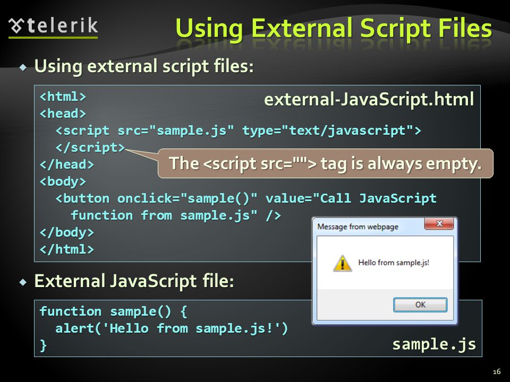Viewport: 510px width, 382px height.
Task: Click the 'Using External Script Files' heading
Action: [334, 29]
